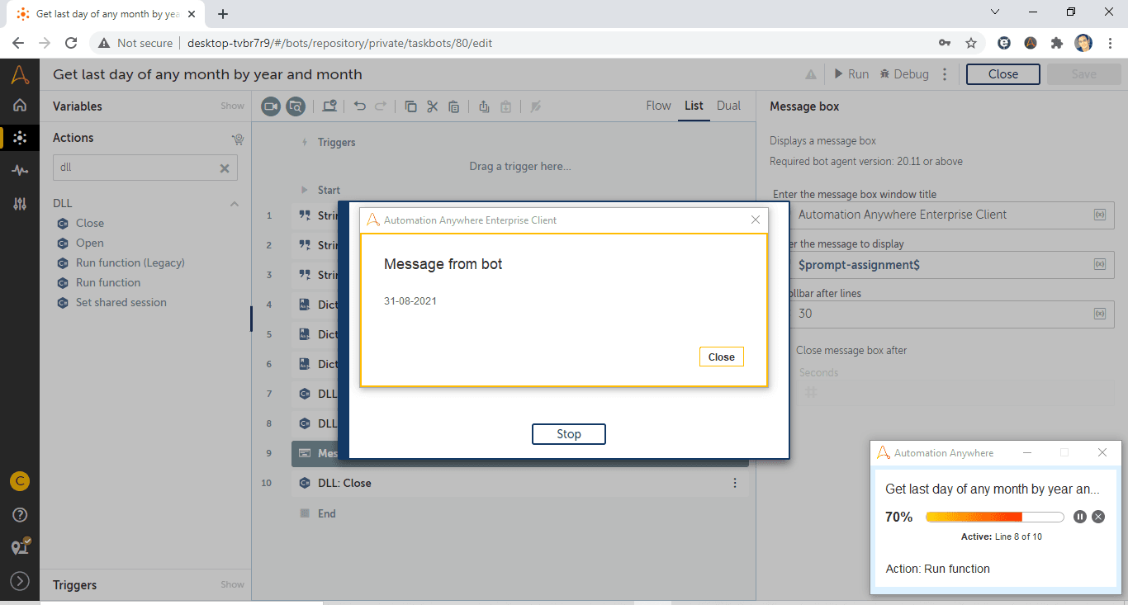Click the copy to shared clipboard icon
The width and height of the screenshot is (1128, 605).
click(484, 106)
